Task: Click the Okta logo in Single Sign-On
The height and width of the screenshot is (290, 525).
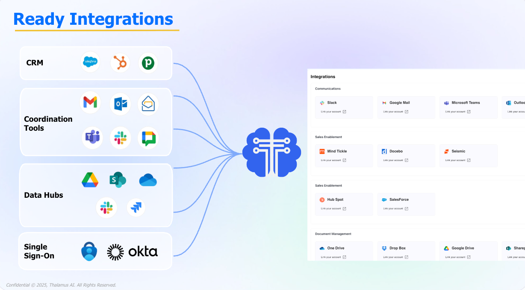Action: (x=133, y=252)
